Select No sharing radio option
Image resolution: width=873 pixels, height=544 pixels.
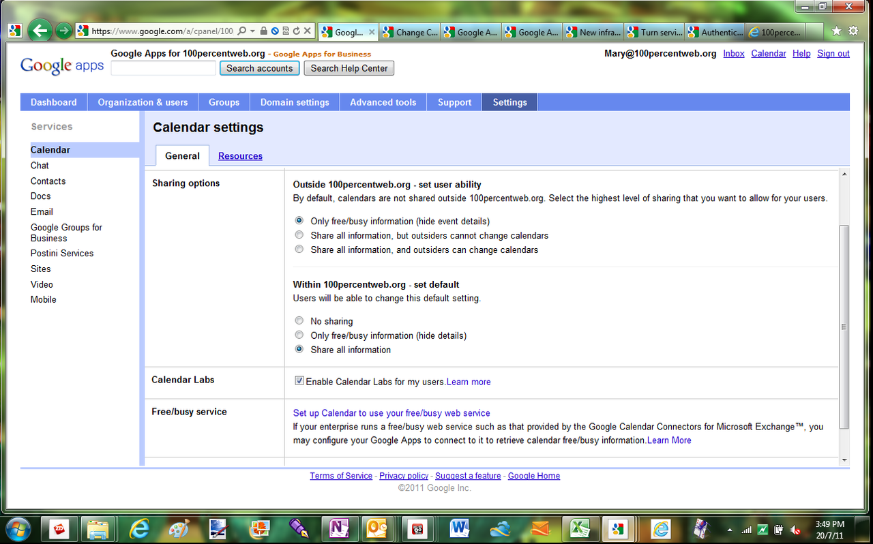tap(299, 321)
